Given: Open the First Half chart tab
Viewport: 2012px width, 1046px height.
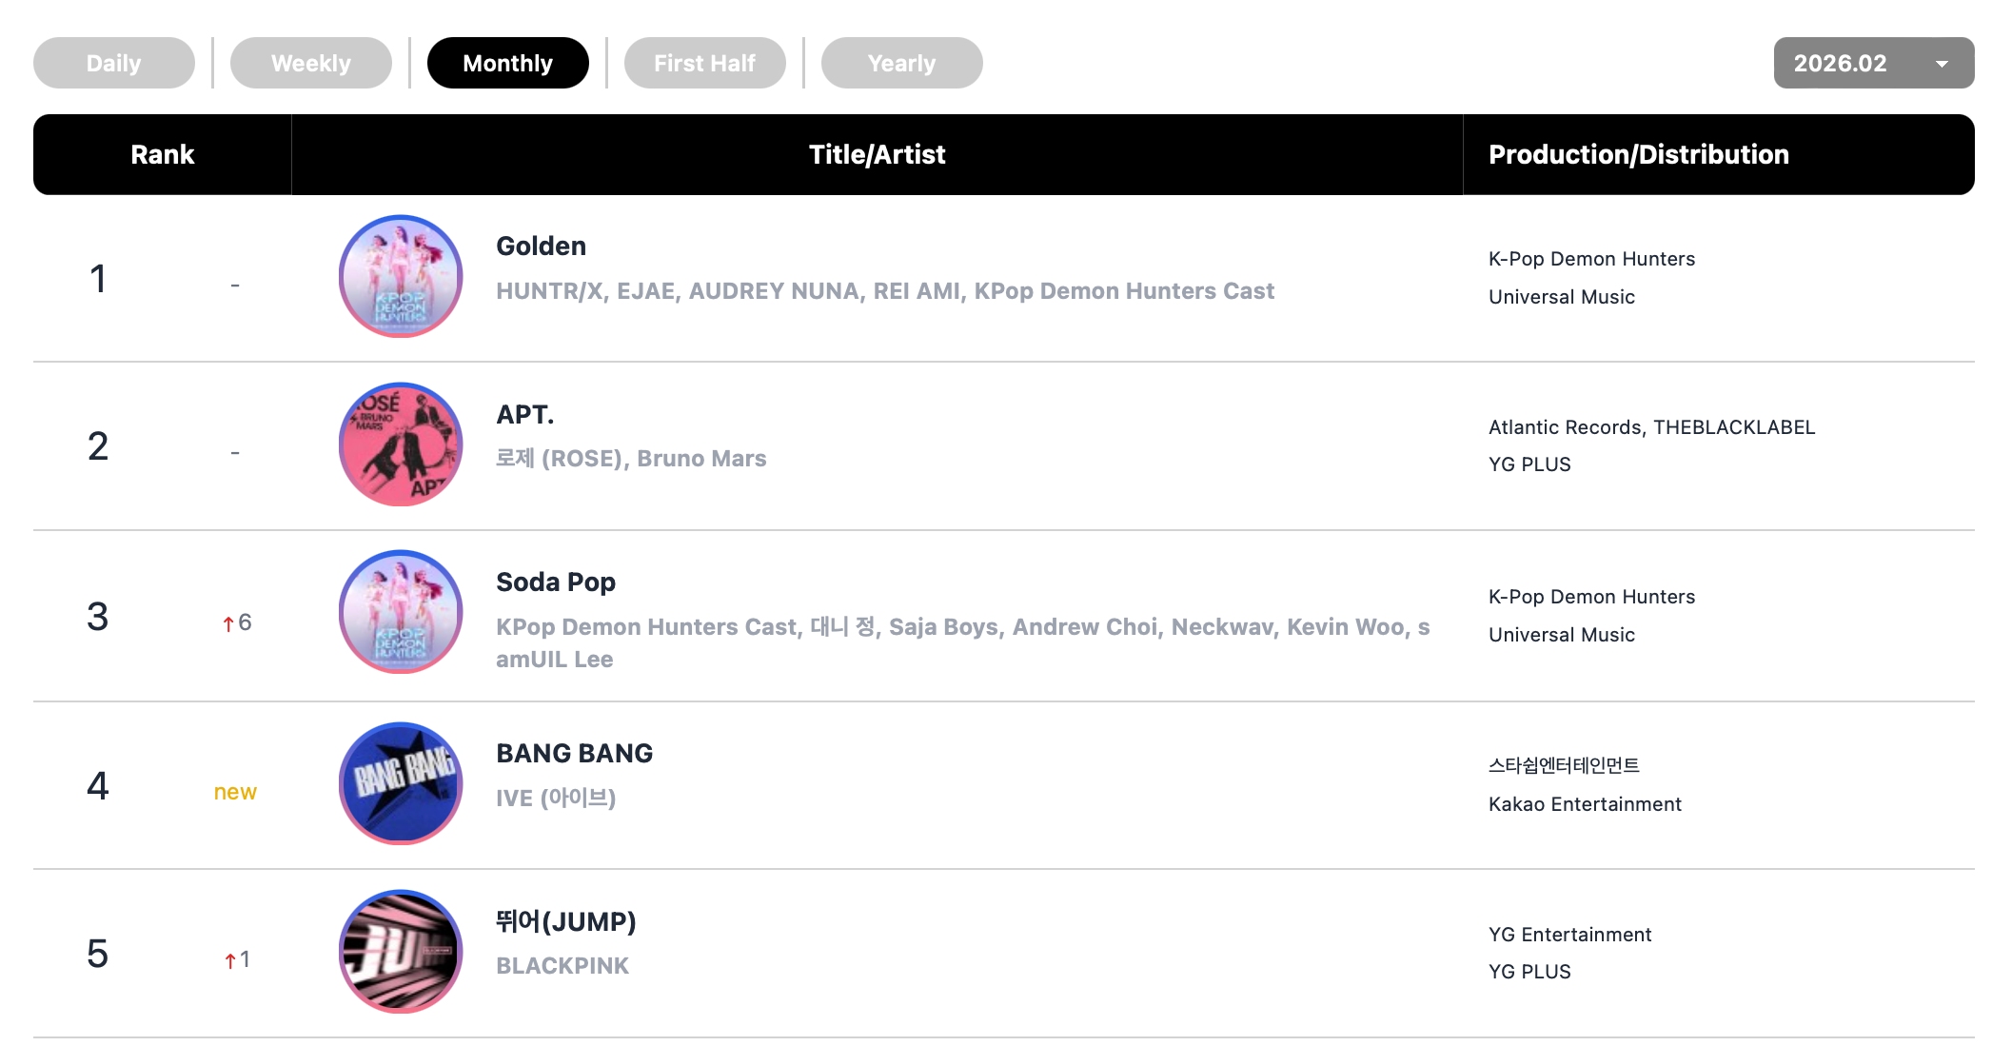Looking at the screenshot, I should tap(705, 63).
